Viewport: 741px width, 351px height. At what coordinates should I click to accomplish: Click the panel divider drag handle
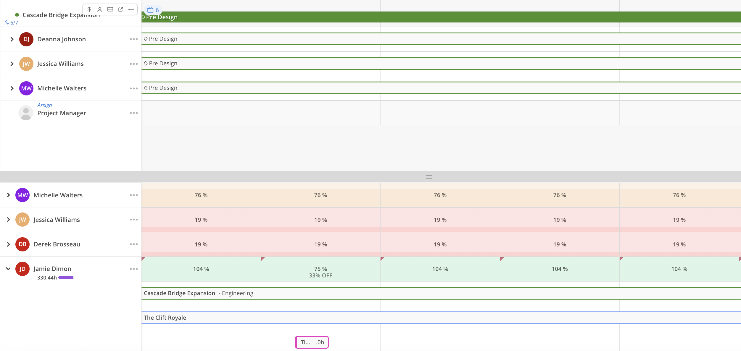(x=429, y=177)
